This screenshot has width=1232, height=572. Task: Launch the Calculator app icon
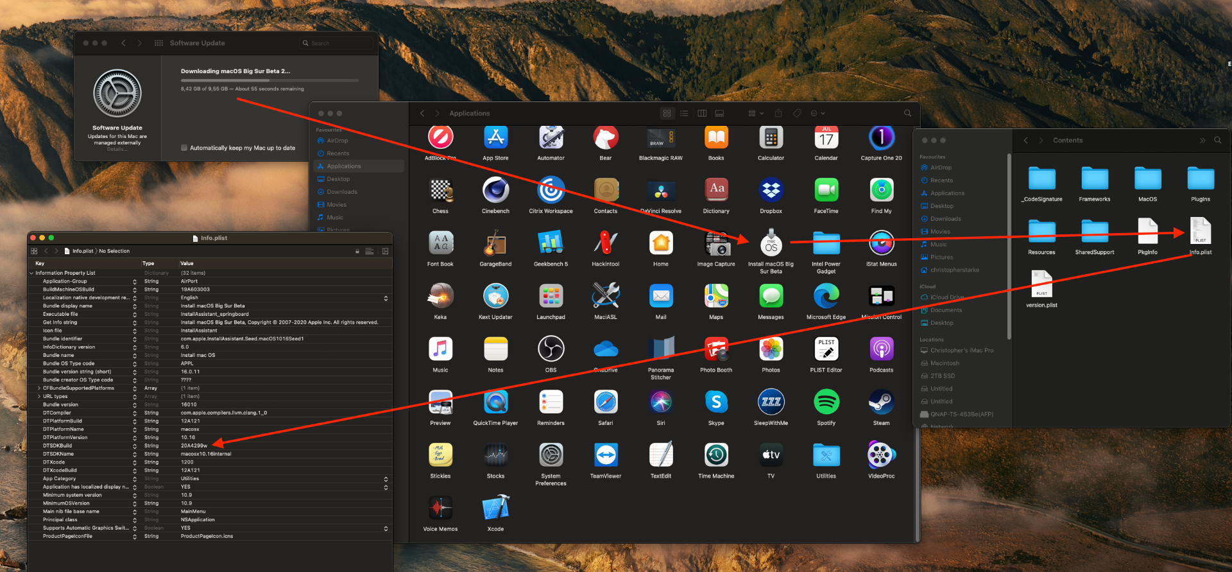[771, 137]
